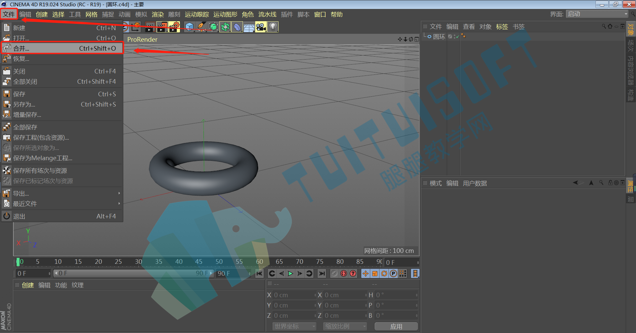This screenshot has width=636, height=333.
Task: Click the 0 F to 90 F preview range slider
Action: [x=134, y=273]
